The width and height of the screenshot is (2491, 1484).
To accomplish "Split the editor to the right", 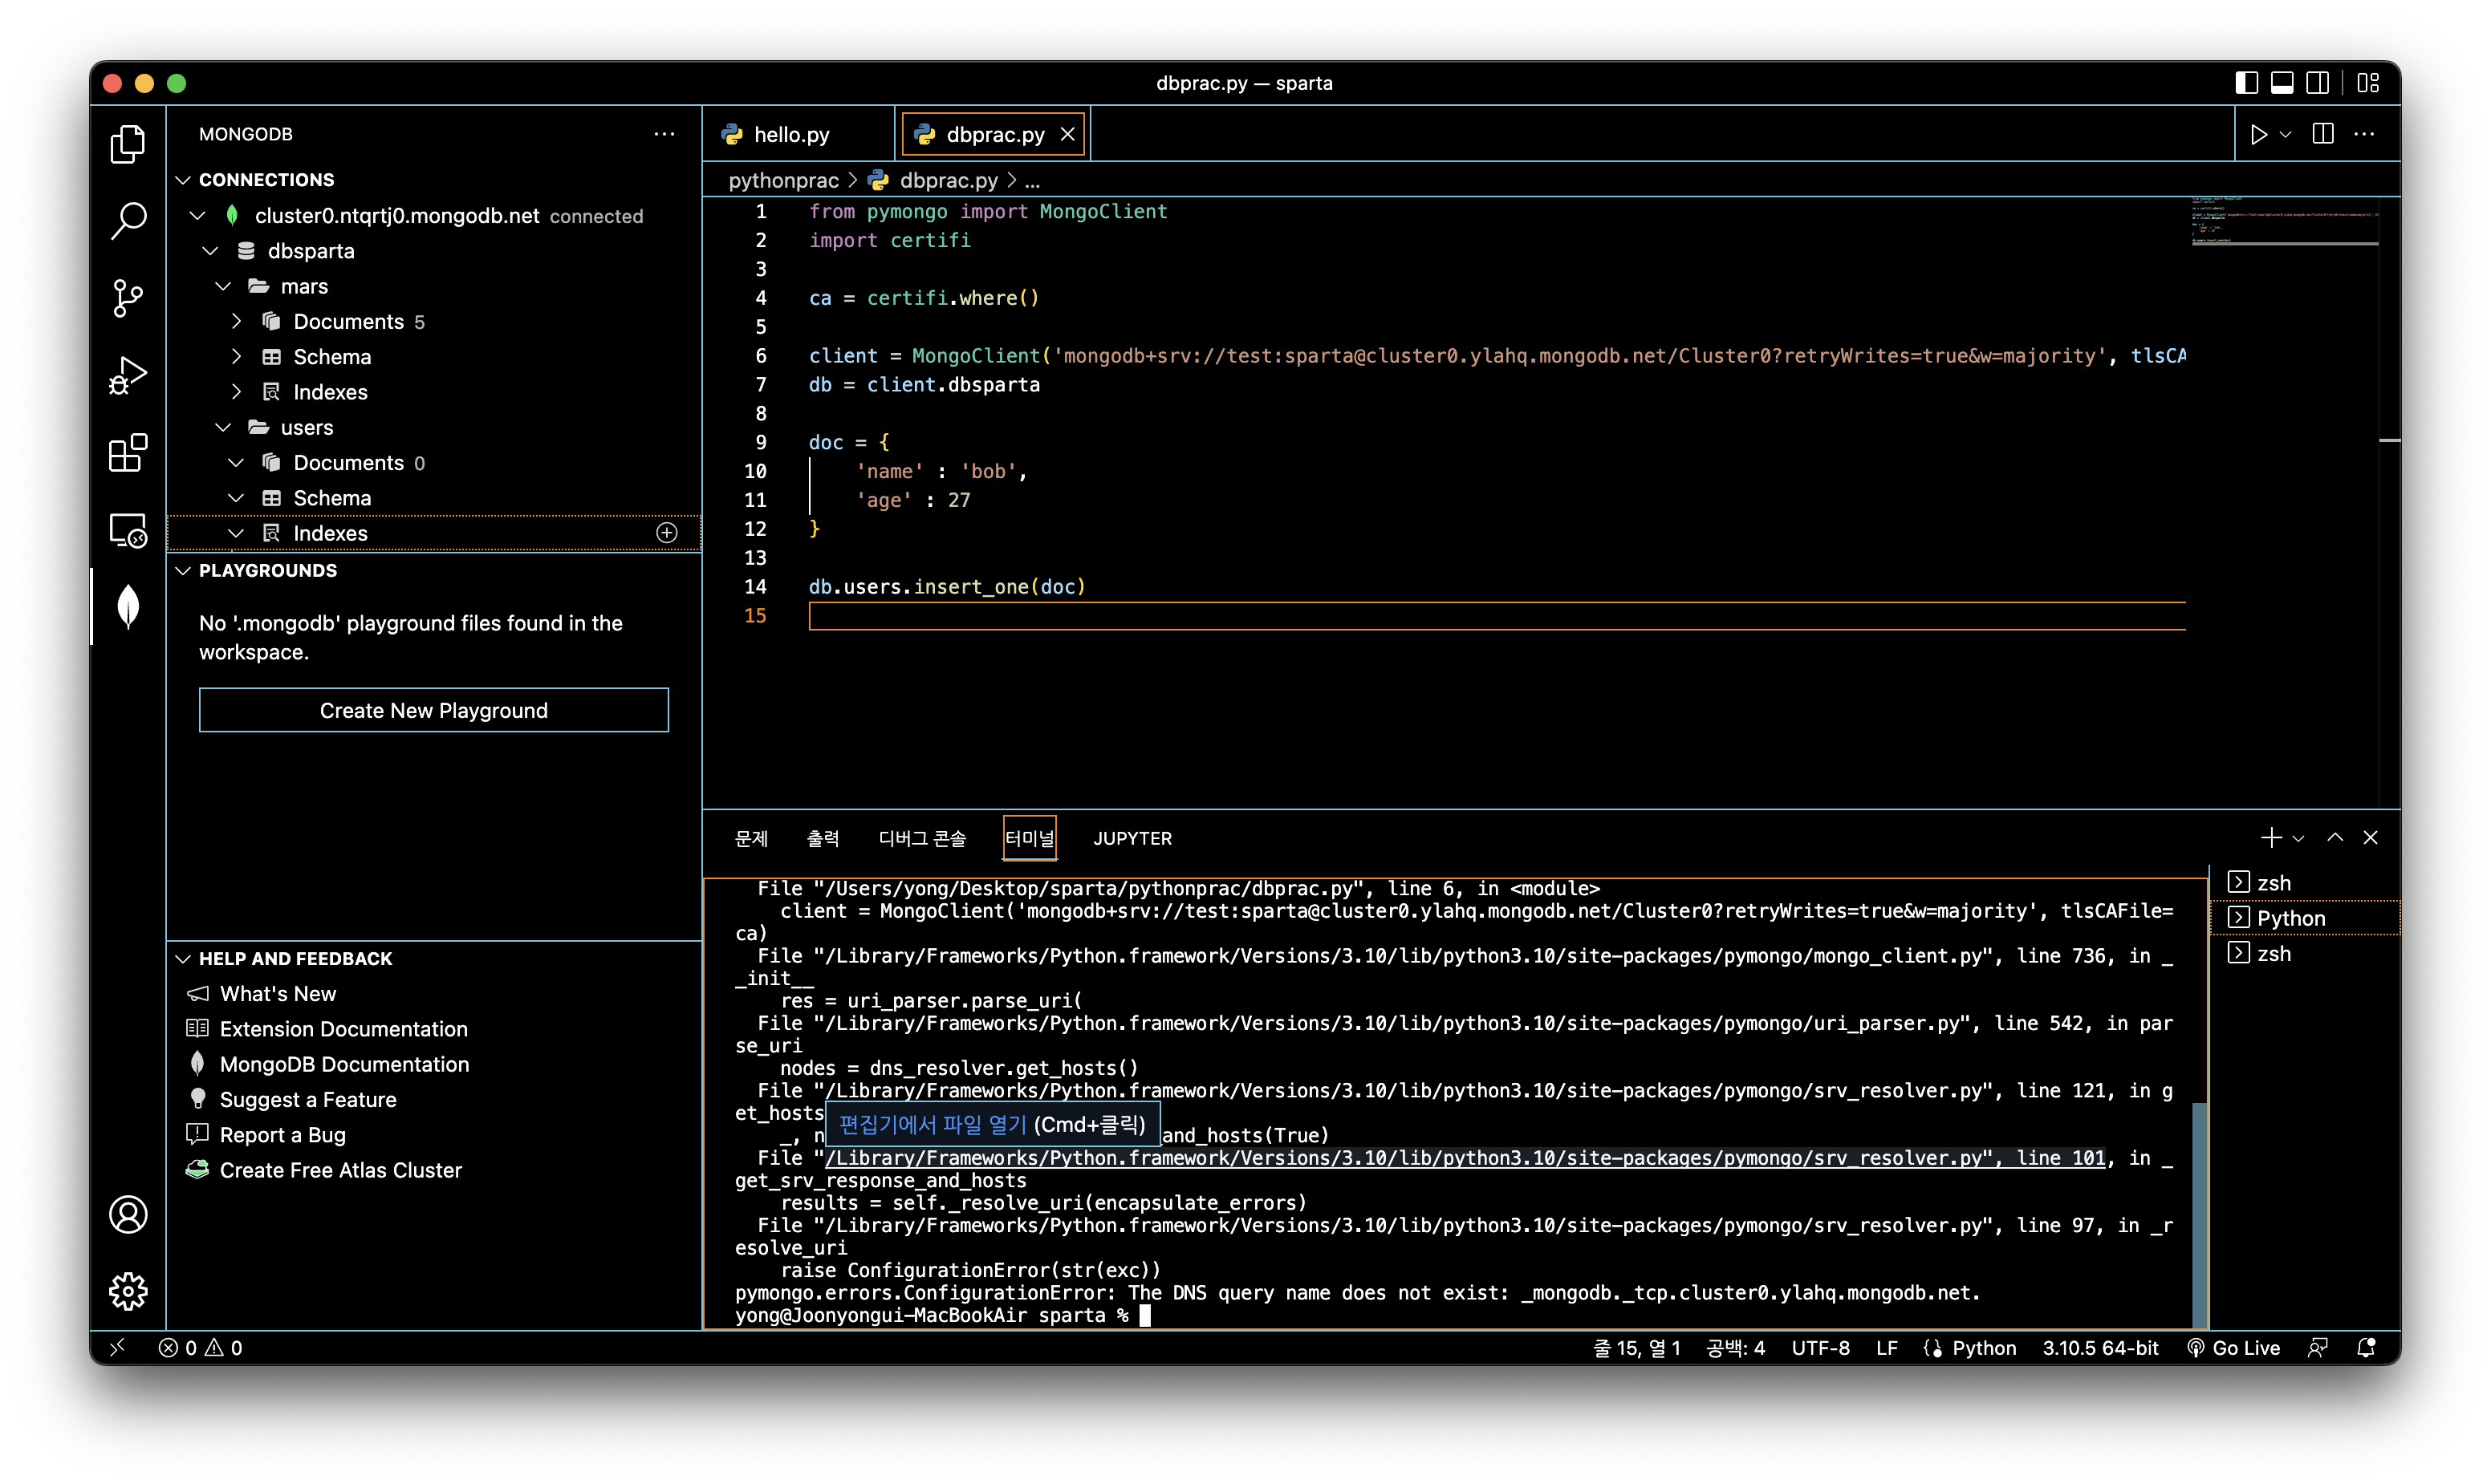I will [2322, 134].
